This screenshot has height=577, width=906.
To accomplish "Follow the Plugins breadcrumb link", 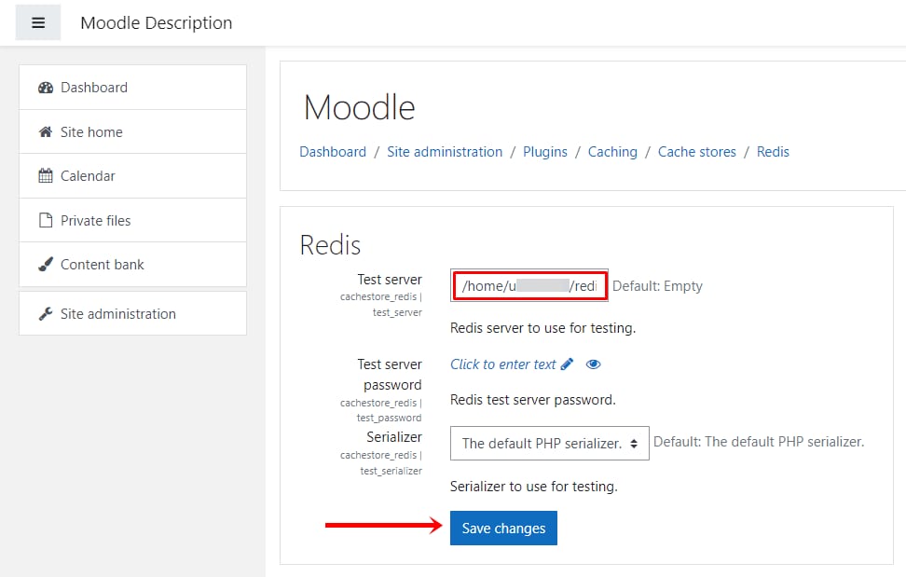I will [545, 152].
